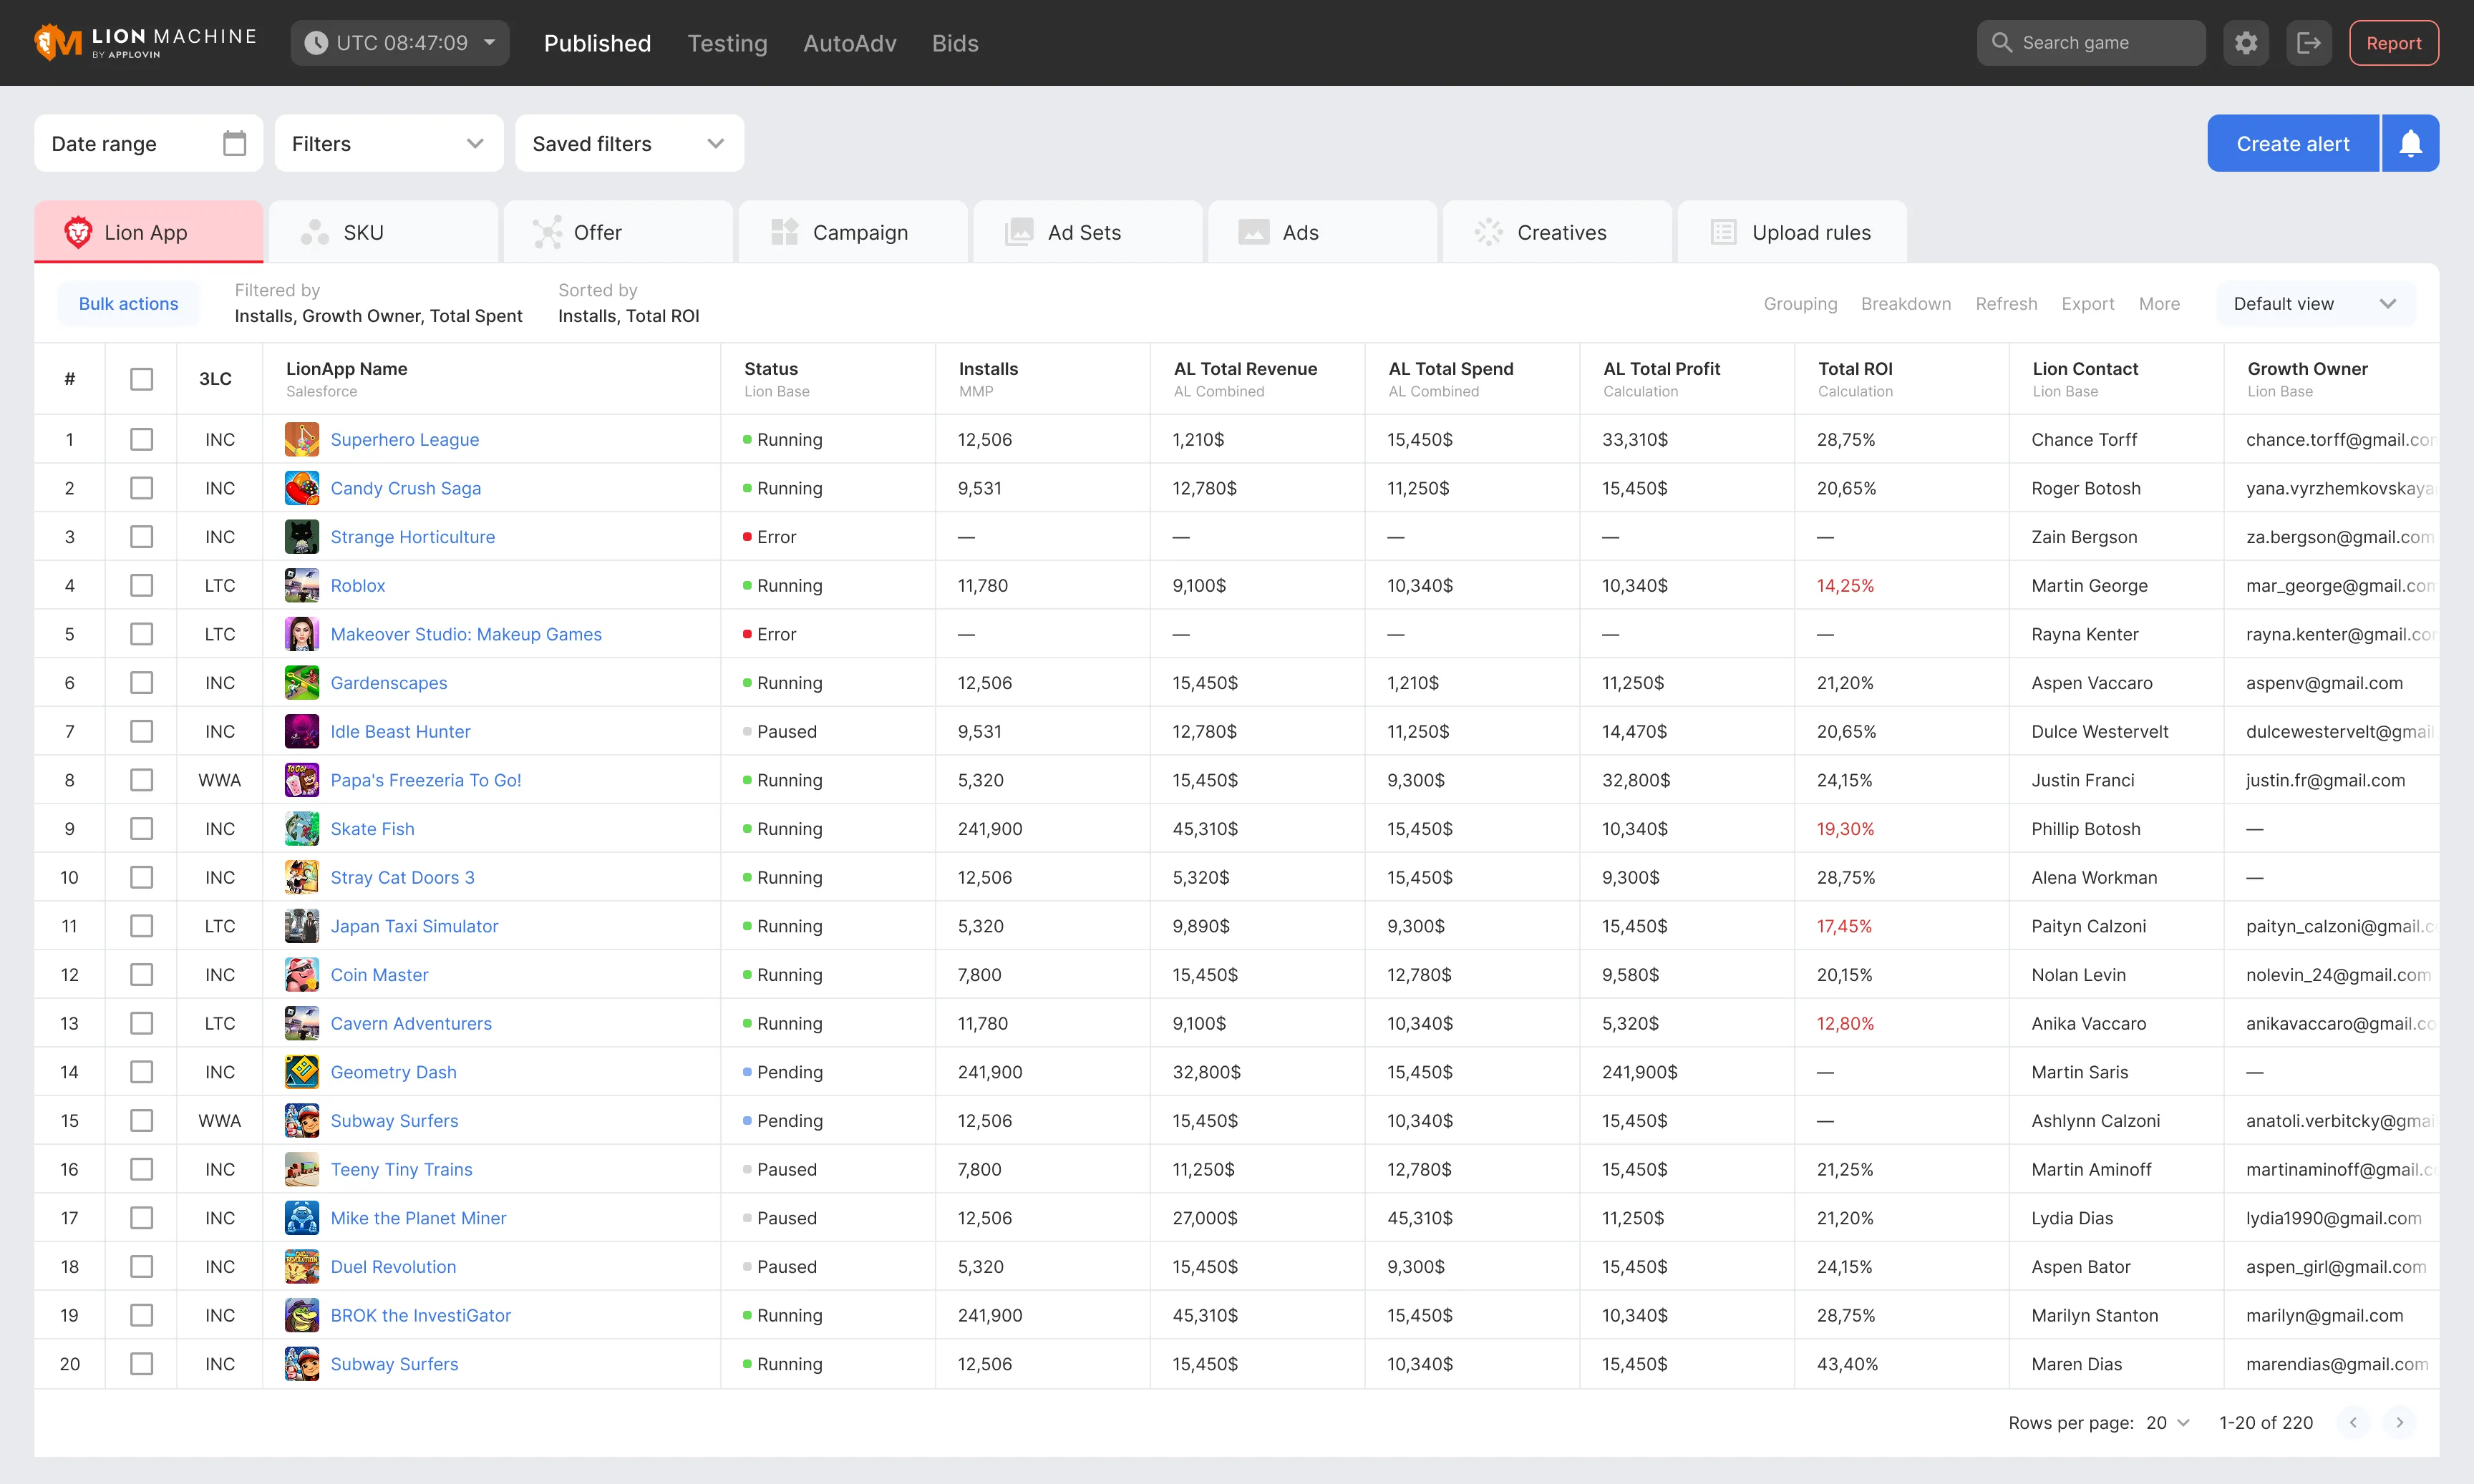
Task: Click the calendar icon in Date range
Action: click(234, 143)
